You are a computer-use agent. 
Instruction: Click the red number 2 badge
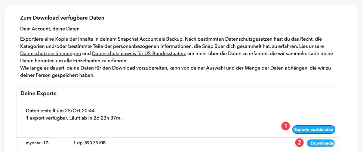[x=299, y=142]
